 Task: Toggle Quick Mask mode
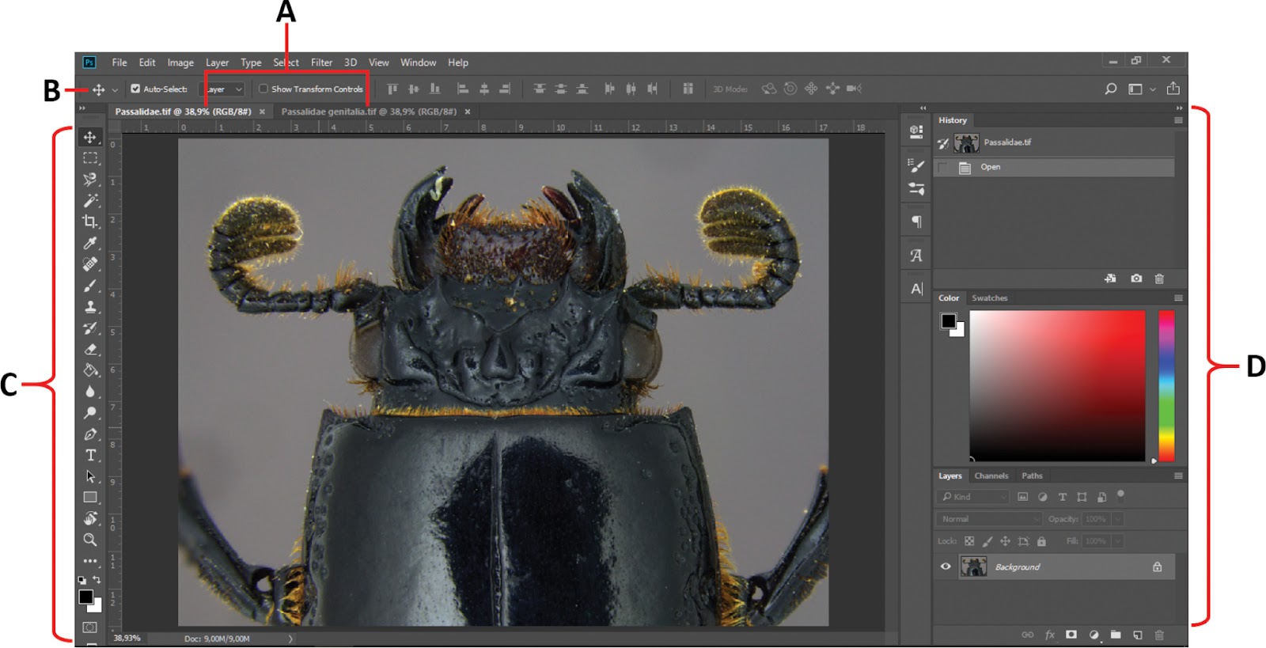(x=90, y=627)
